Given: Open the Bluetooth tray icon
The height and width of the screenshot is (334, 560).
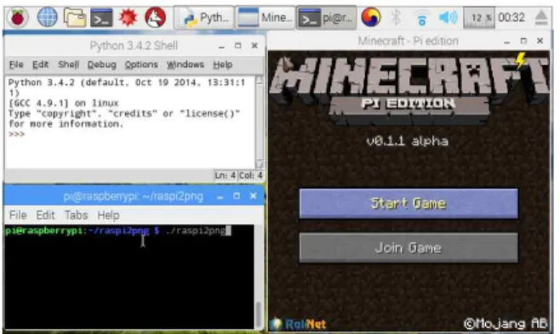Looking at the screenshot, I should click(396, 18).
